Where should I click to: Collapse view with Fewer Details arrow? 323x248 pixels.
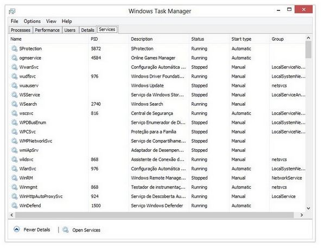click(x=17, y=229)
